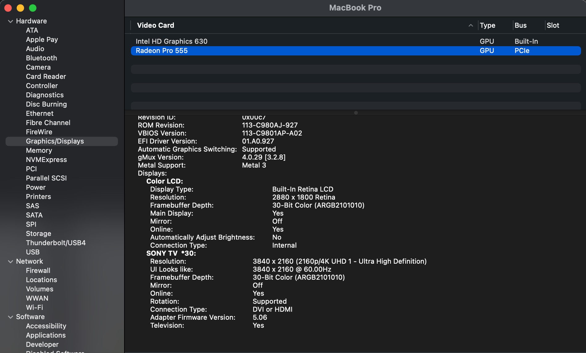Image resolution: width=586 pixels, height=353 pixels.
Task: Select Thunderbolt/USB4 in the sidebar
Action: (56, 243)
